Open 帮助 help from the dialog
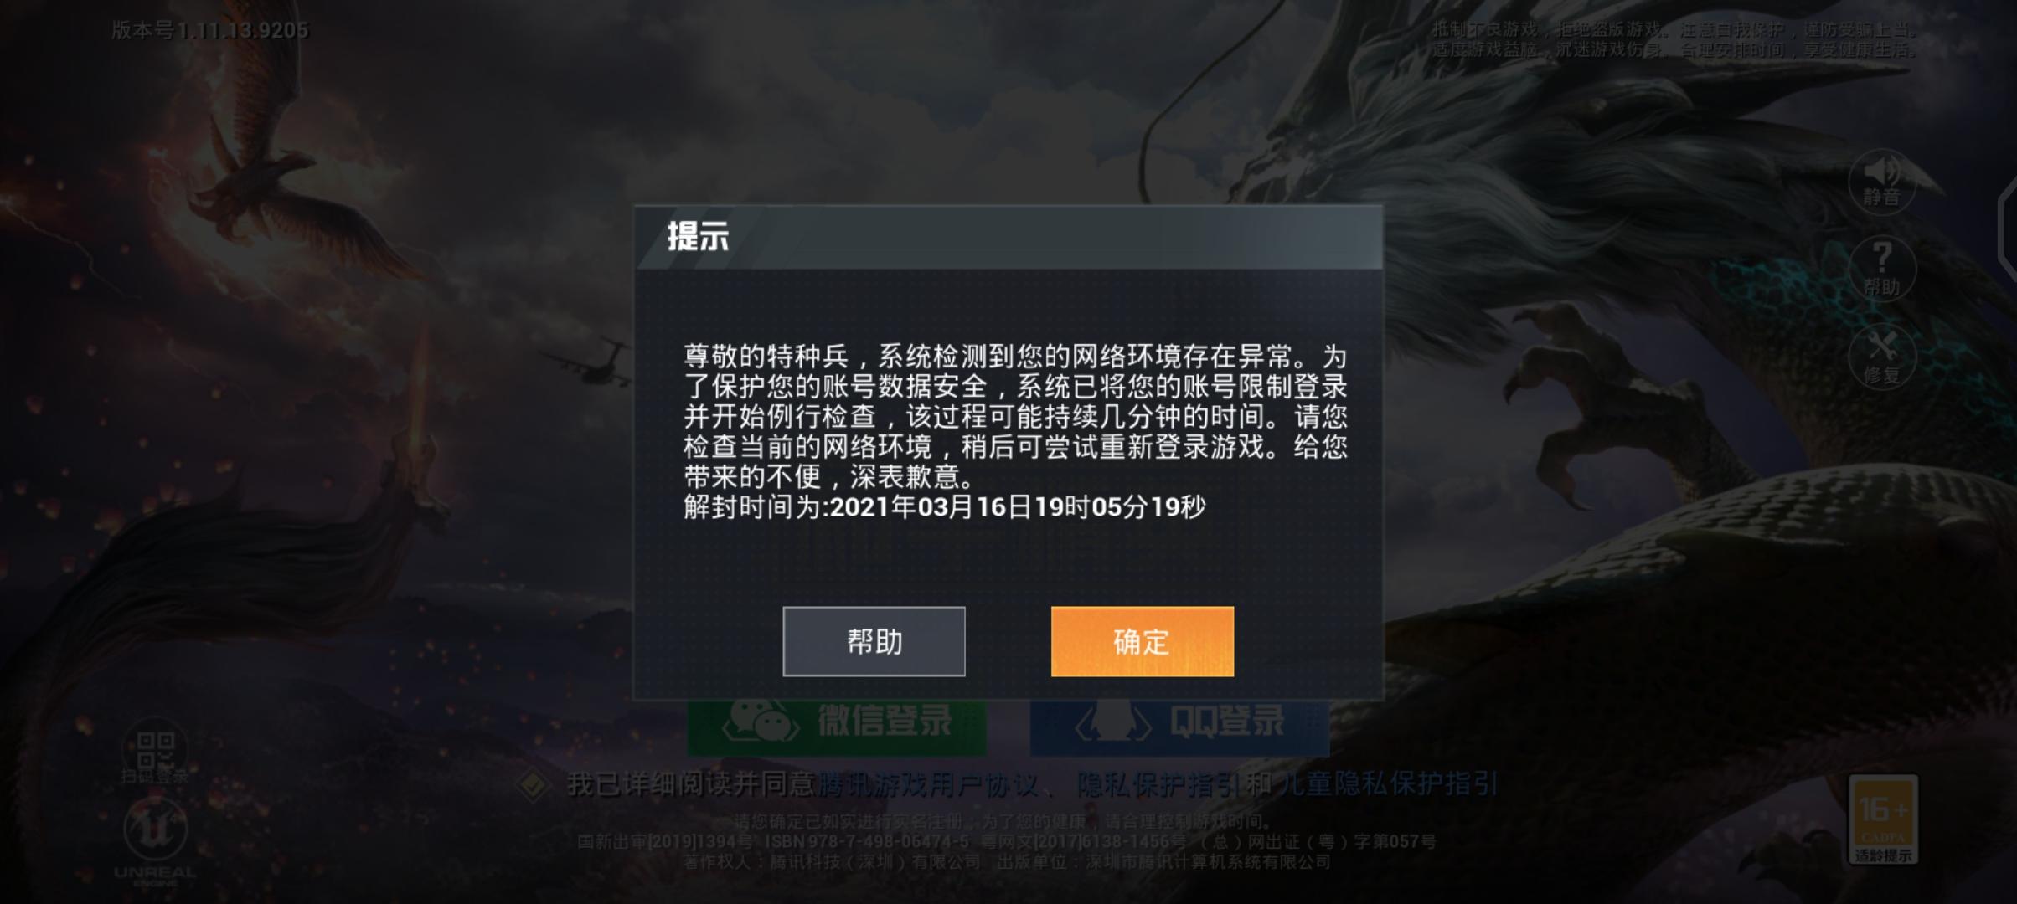Image resolution: width=2017 pixels, height=904 pixels. click(874, 641)
